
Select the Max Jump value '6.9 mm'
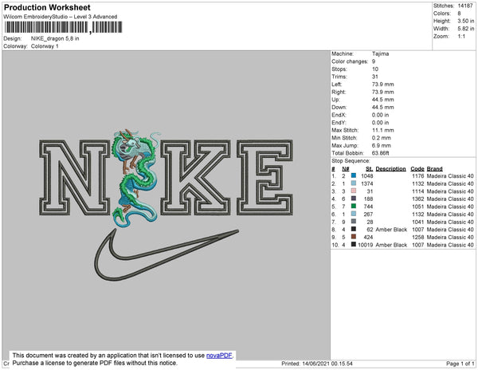[x=382, y=145]
